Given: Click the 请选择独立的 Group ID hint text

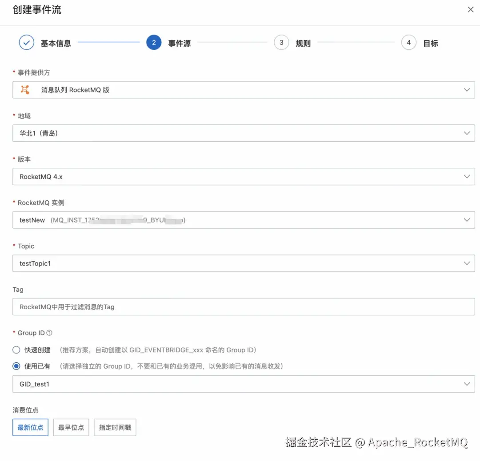Looking at the screenshot, I should [x=171, y=366].
